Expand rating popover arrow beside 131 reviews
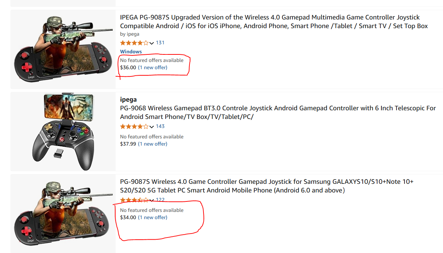The width and height of the screenshot is (443, 253). point(152,43)
